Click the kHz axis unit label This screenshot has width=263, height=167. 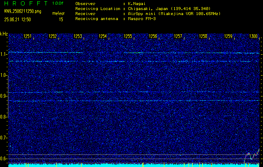pyautogui.click(x=4, y=34)
